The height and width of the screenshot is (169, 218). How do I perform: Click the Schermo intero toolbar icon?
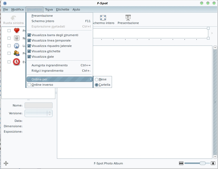(103, 18)
